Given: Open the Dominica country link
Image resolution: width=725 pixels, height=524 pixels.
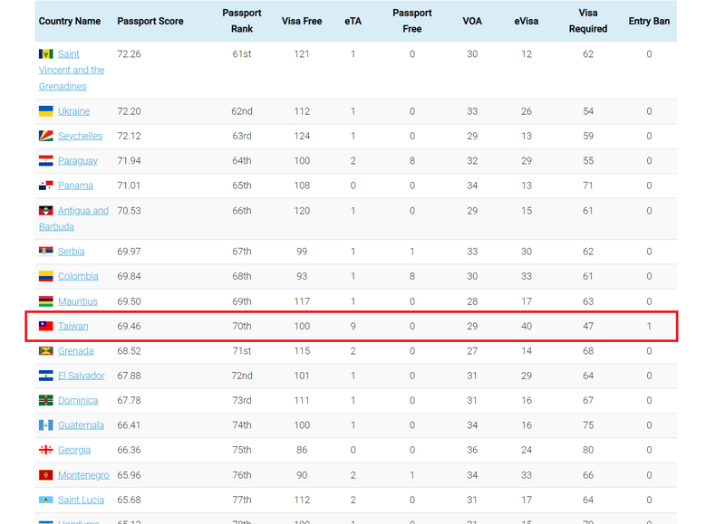Looking at the screenshot, I should pyautogui.click(x=78, y=400).
